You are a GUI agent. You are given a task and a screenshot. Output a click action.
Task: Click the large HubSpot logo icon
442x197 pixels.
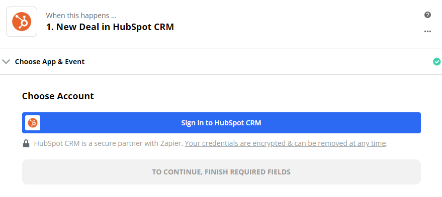click(22, 22)
